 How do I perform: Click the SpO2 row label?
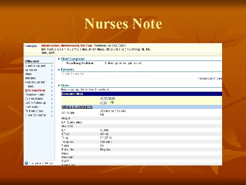[x=65, y=161]
